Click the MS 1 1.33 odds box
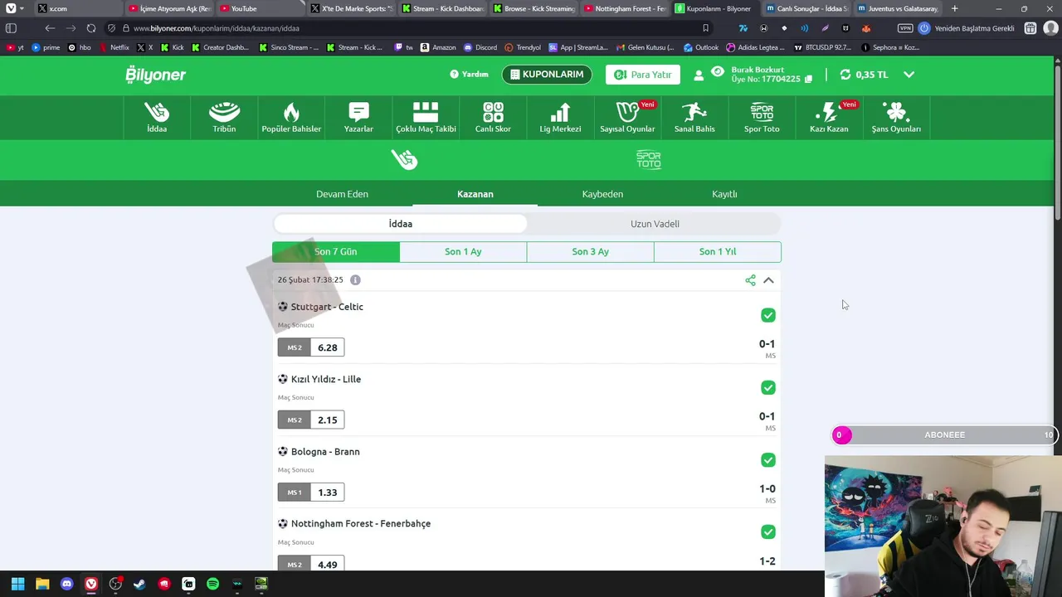 pyautogui.click(x=311, y=493)
